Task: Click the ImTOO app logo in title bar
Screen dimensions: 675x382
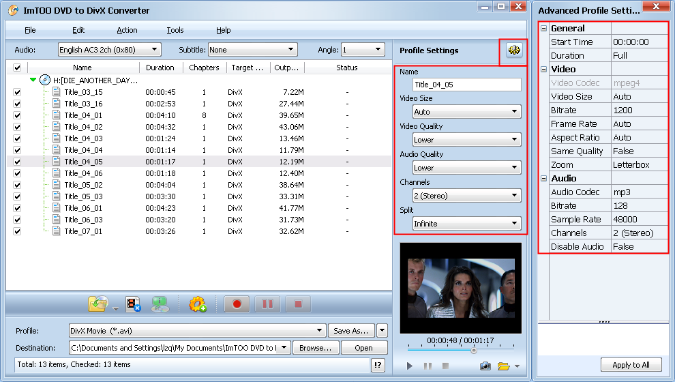Action: [x=14, y=10]
